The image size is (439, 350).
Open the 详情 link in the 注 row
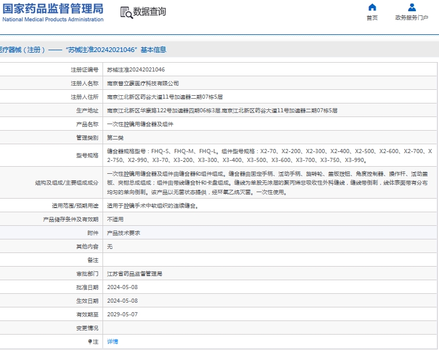[x=113, y=342]
